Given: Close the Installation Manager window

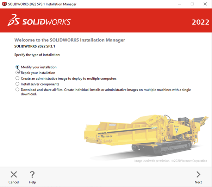Looking at the screenshot, I should click(205, 4).
